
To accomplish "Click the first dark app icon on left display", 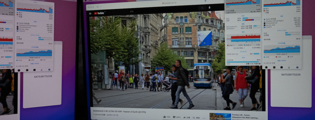I will [19, 70].
